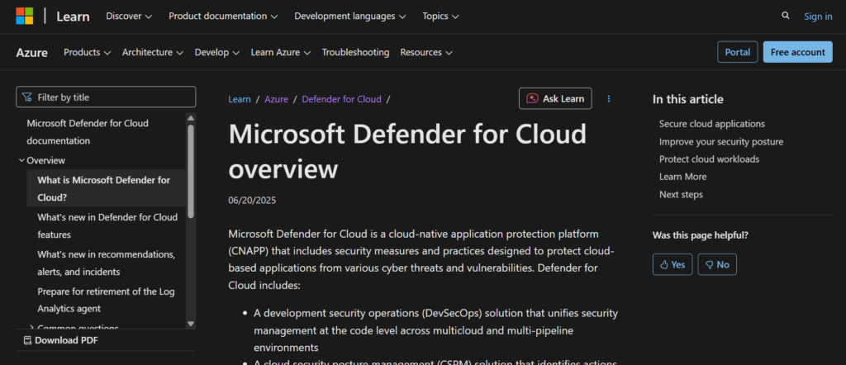Viewport: 846px width, 365px height.
Task: Expand the Development languages menu
Action: 350,17
